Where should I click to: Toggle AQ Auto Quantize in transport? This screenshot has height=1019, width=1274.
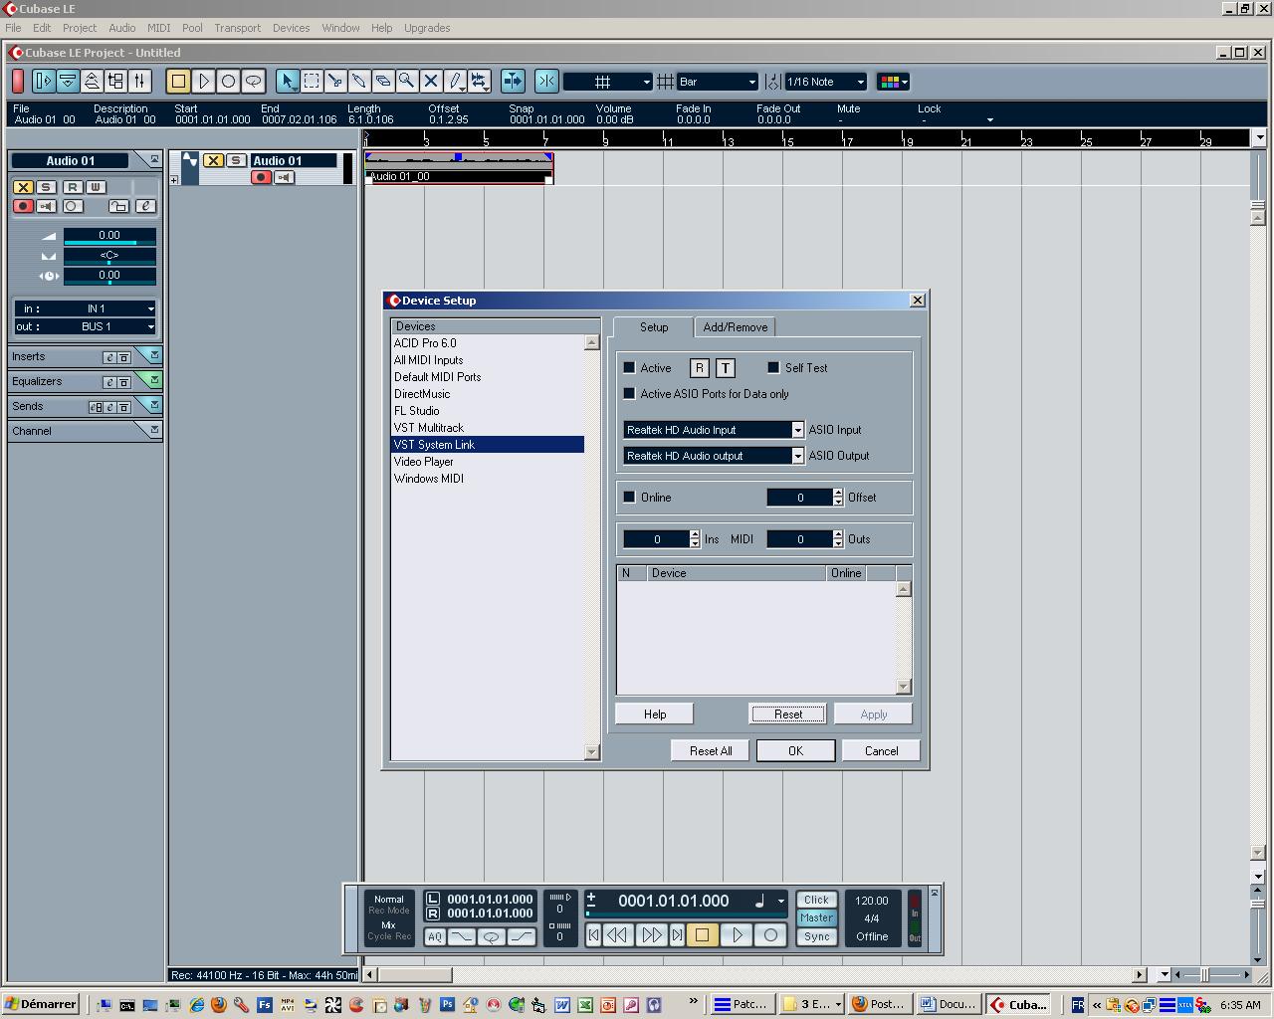coord(435,936)
